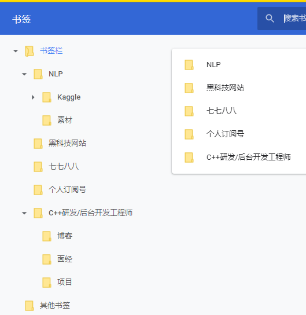Image resolution: width=306 pixels, height=315 pixels.
Task: Click the 面经 folder icon
Action: (x=47, y=259)
